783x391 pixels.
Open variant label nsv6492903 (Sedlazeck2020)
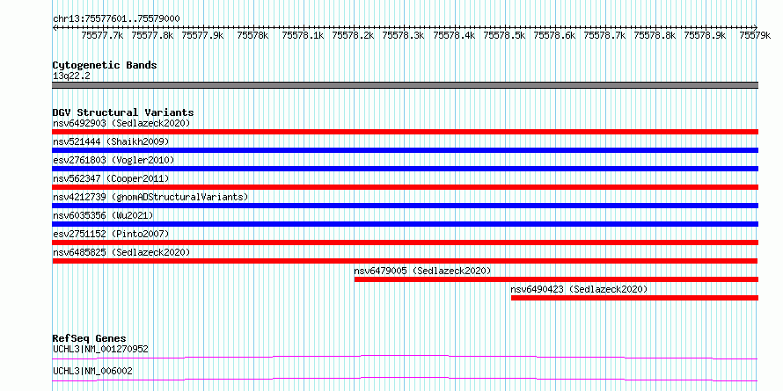[121, 123]
